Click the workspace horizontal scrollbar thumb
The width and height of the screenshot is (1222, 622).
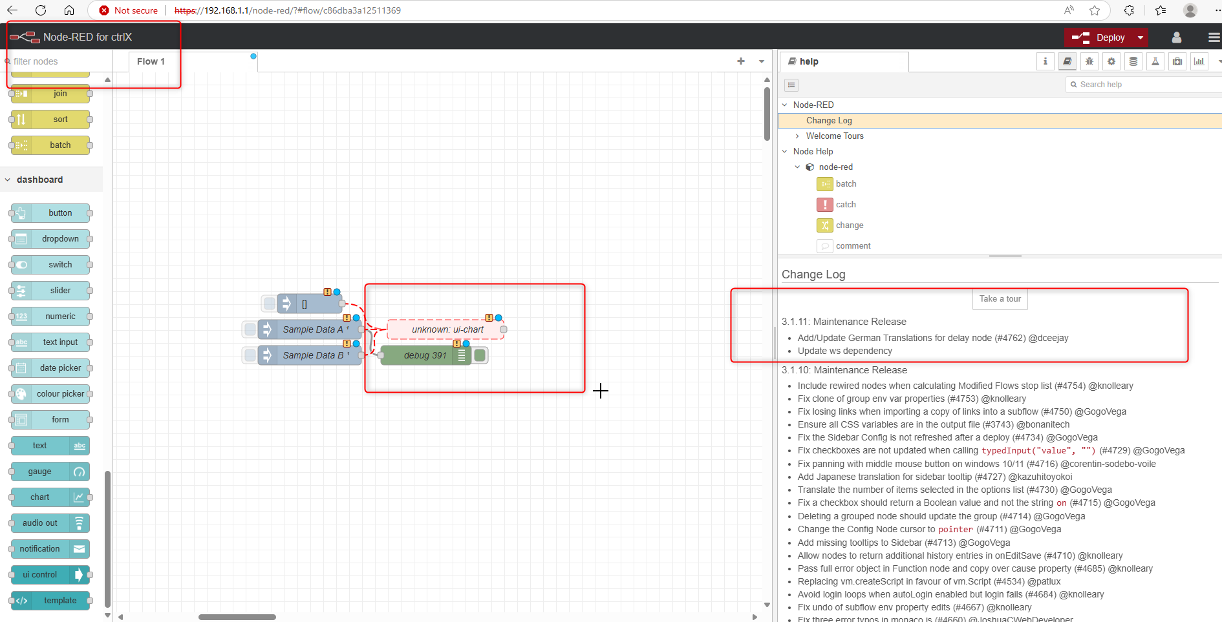click(x=237, y=617)
